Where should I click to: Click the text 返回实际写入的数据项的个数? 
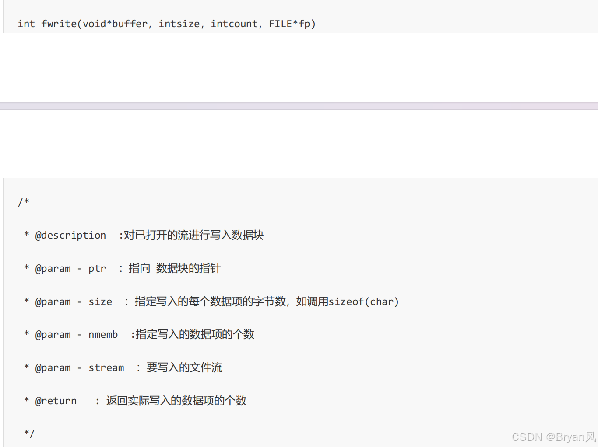(176, 400)
